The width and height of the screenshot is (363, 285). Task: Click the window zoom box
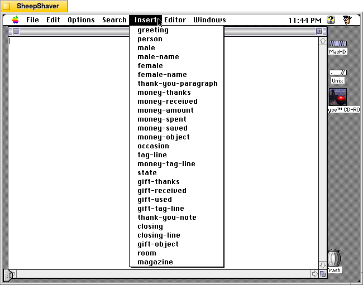point(319,31)
